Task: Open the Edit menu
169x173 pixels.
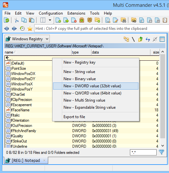Action: [x=18, y=13]
